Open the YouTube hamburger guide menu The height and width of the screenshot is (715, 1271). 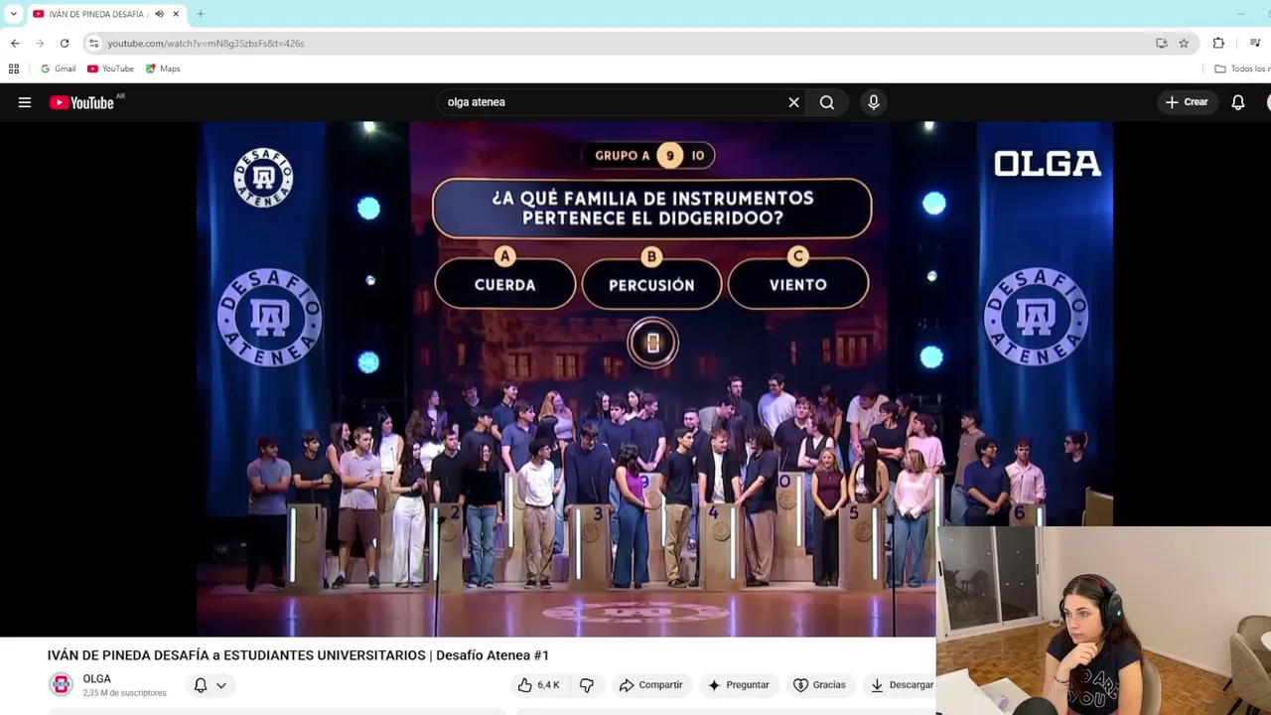pyautogui.click(x=25, y=102)
